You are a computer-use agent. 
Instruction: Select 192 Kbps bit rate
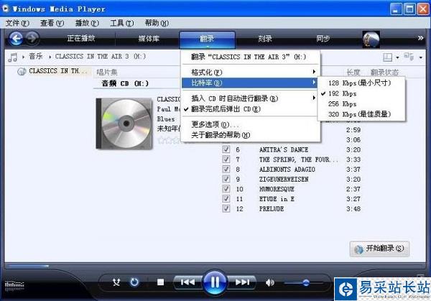click(361, 93)
